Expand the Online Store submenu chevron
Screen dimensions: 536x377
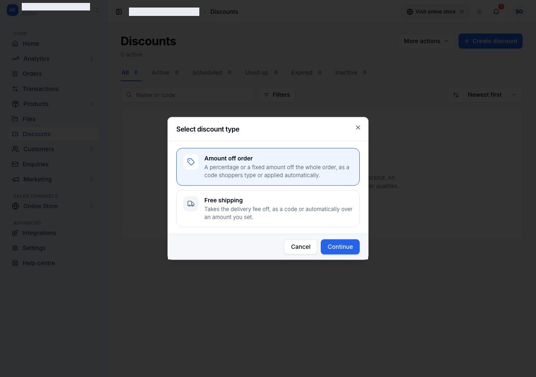[x=92, y=206]
